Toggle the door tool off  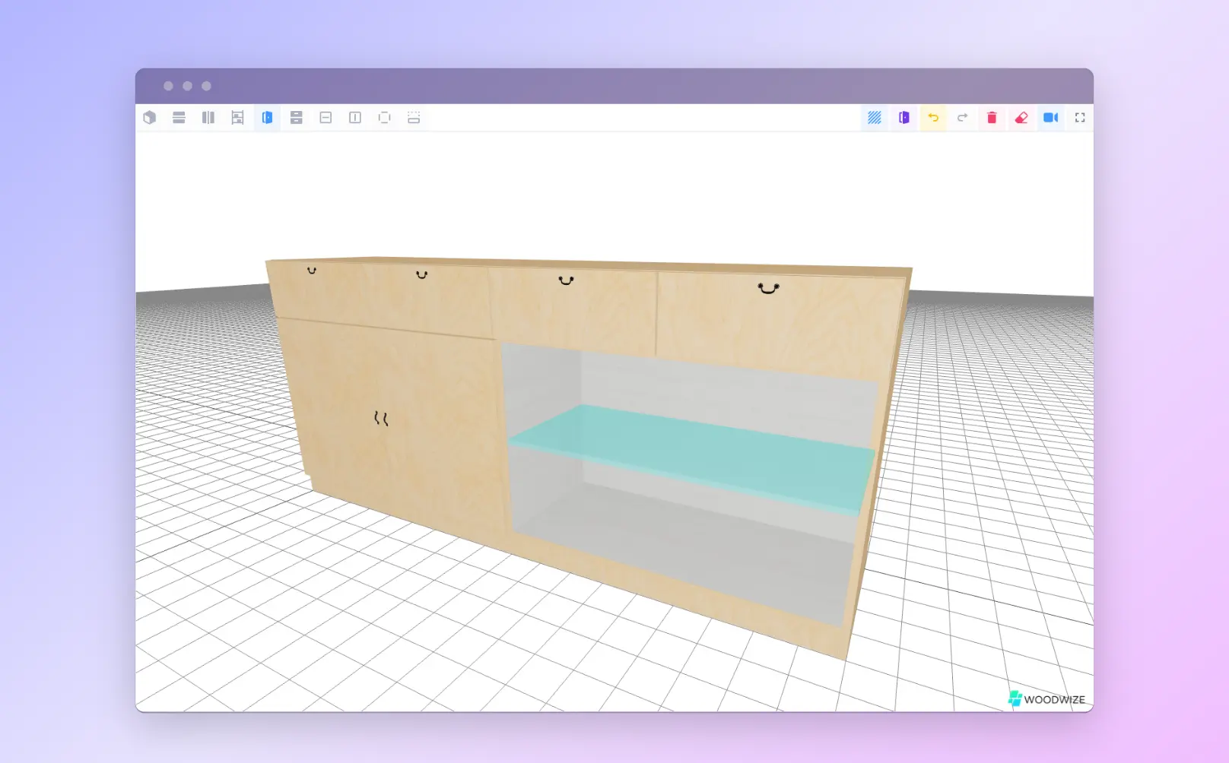click(x=265, y=118)
